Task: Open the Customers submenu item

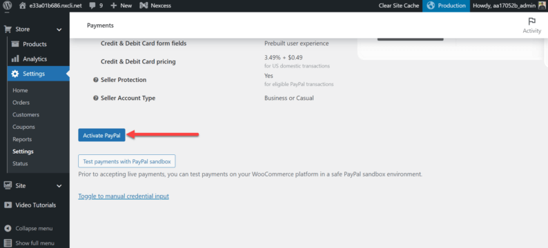Action: (x=26, y=115)
